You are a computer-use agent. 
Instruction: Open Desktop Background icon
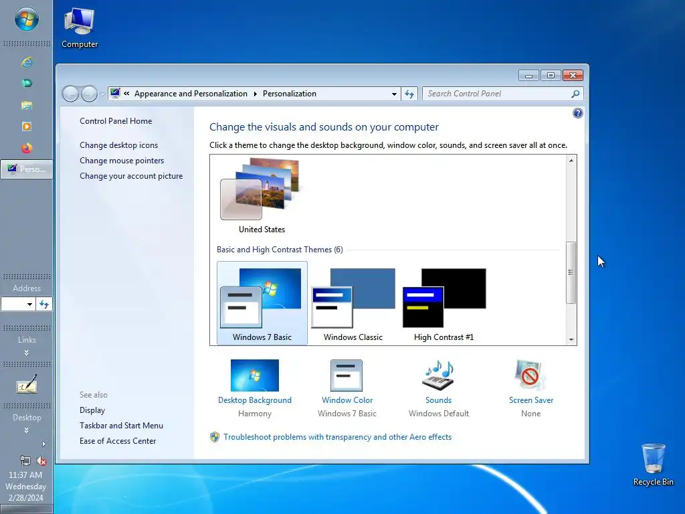[255, 375]
